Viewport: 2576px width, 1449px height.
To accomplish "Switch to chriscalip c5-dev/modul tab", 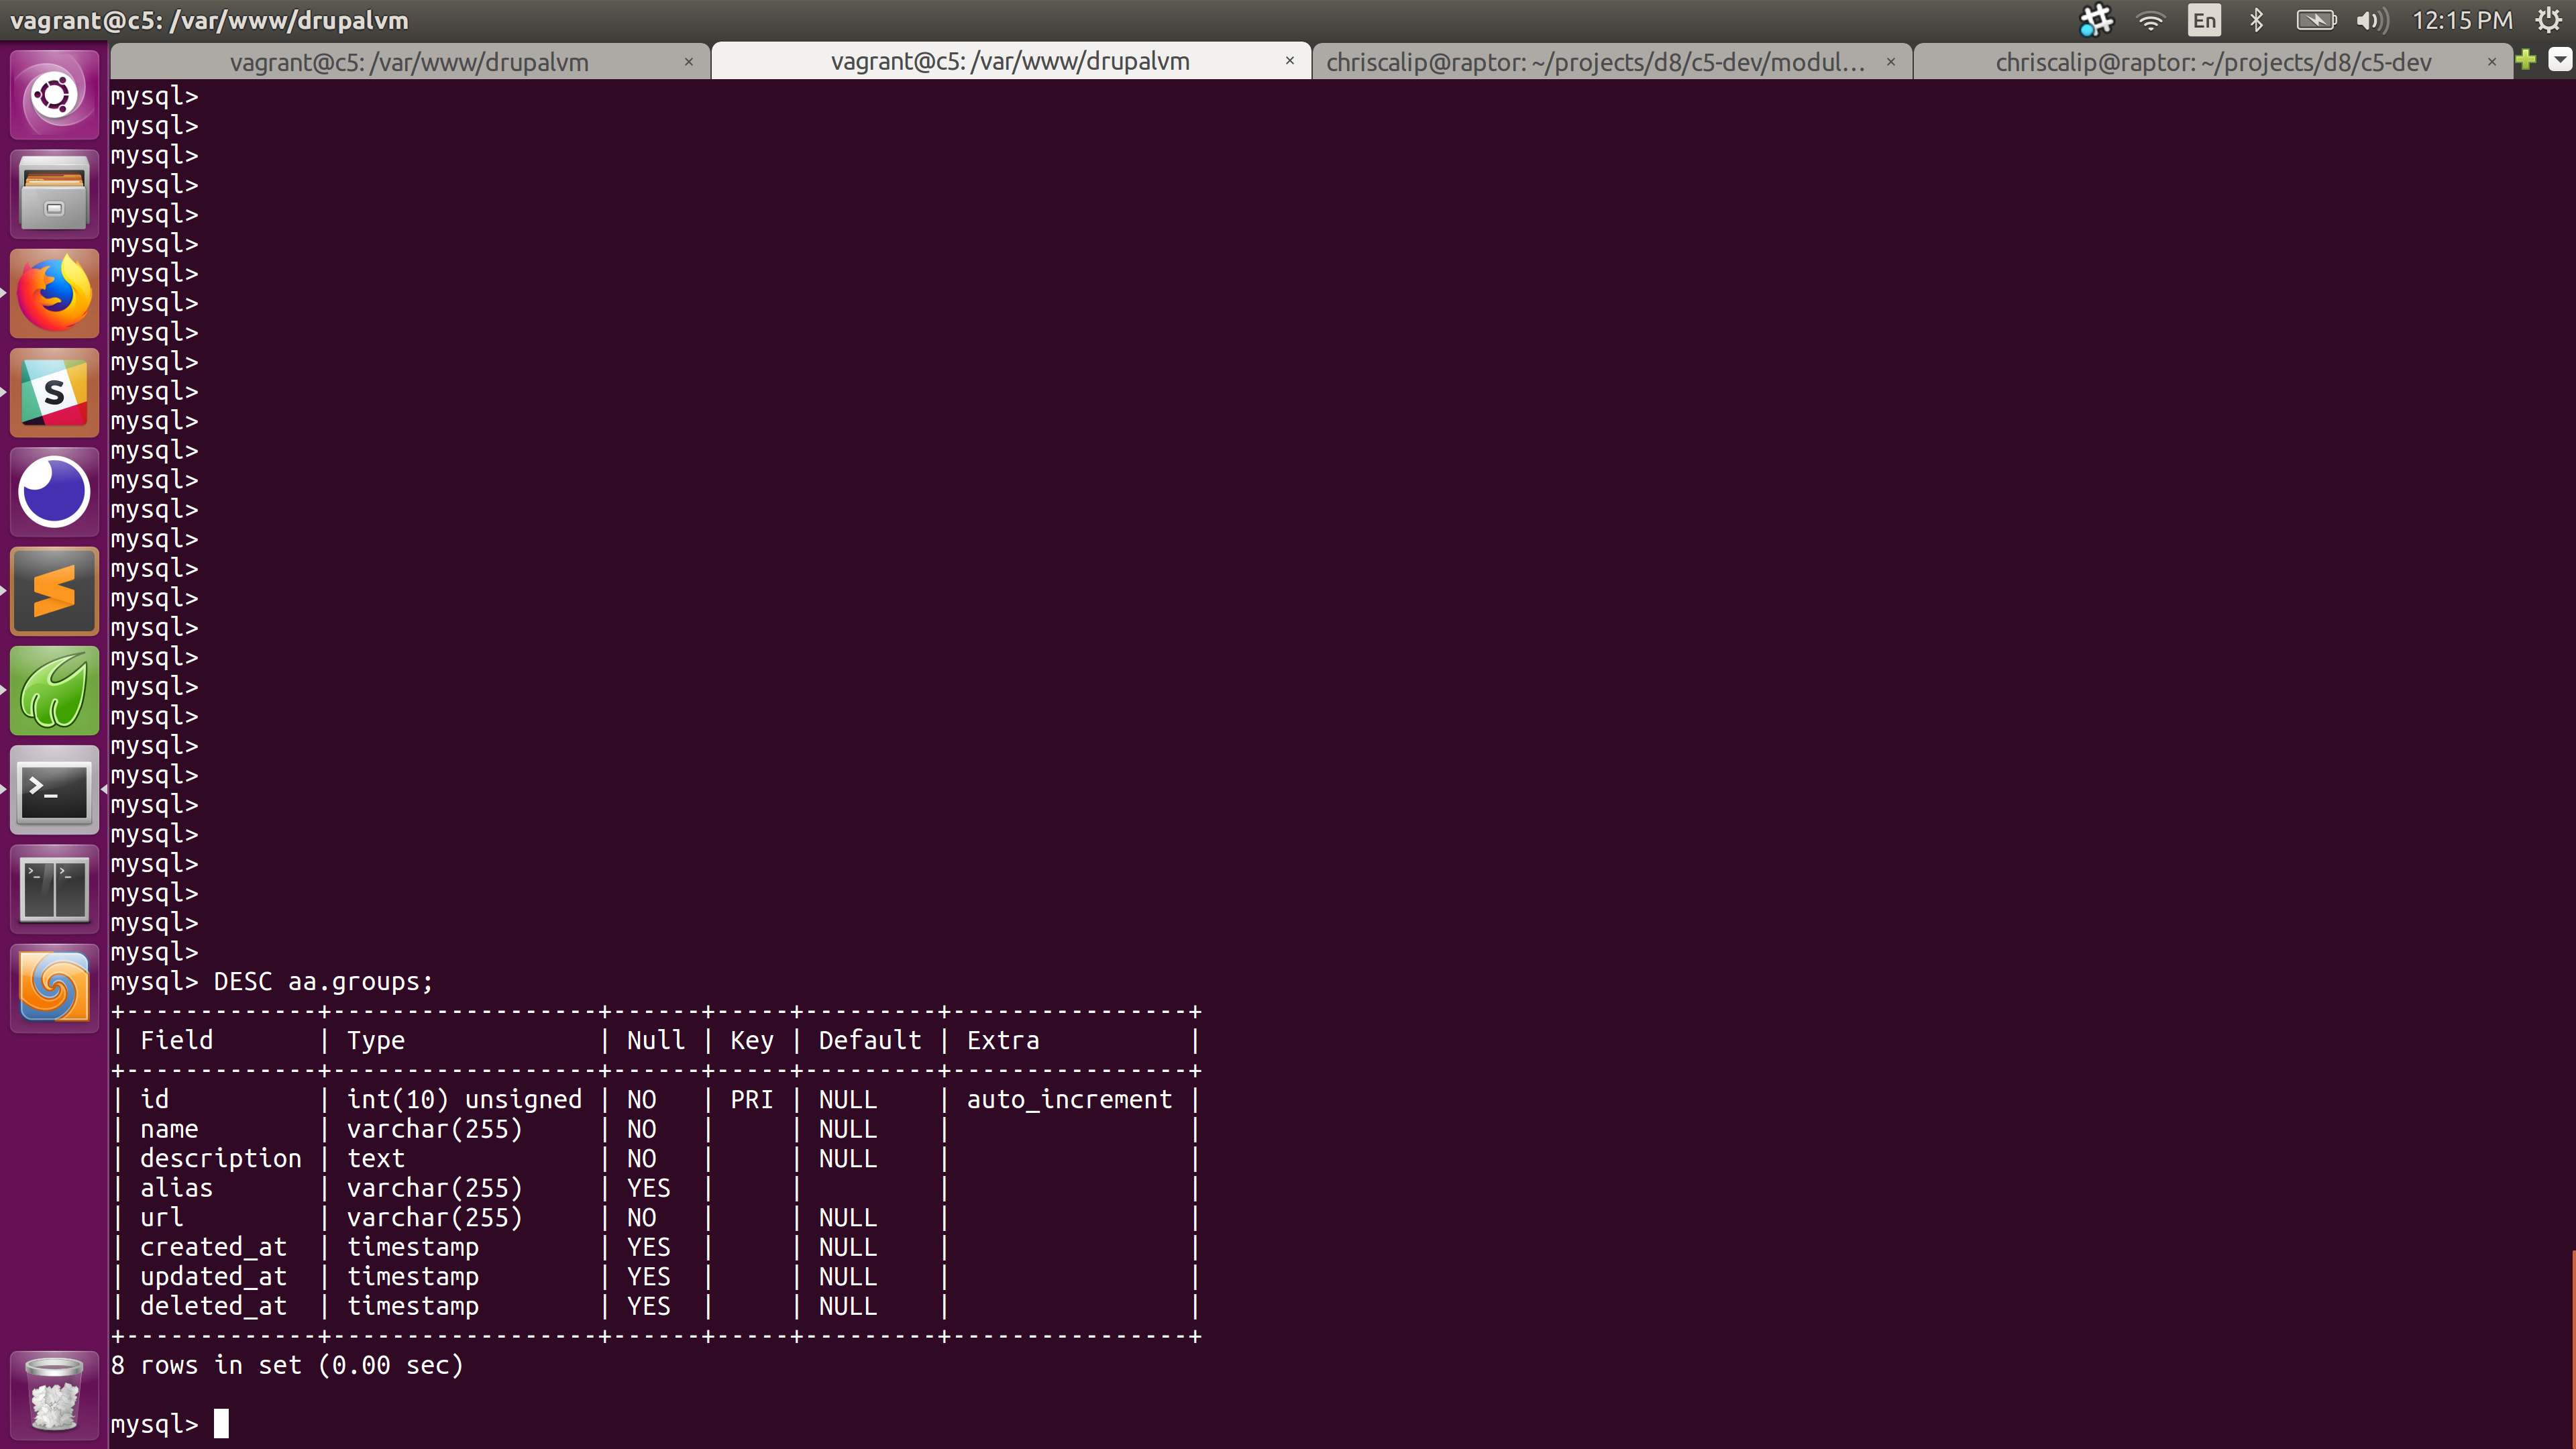I will (1595, 62).
